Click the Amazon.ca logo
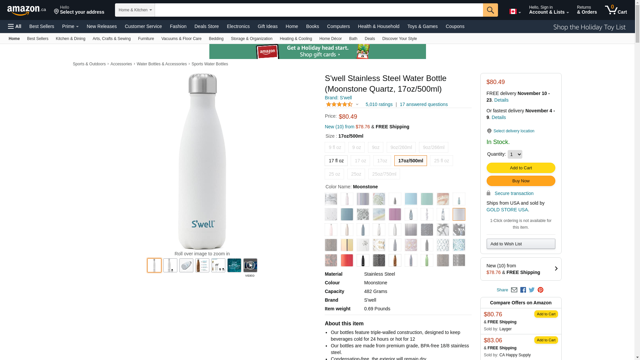 coord(27,10)
